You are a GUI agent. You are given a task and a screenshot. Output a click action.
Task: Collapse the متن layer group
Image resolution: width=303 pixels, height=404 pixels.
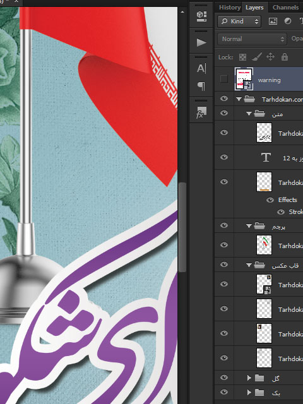pyautogui.click(x=249, y=114)
